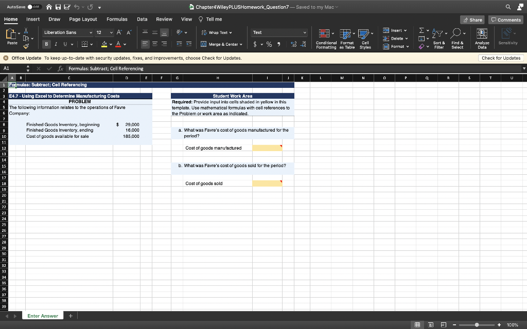527x329 pixels.
Task: Adjust the zoom slider handle
Action: (x=477, y=325)
